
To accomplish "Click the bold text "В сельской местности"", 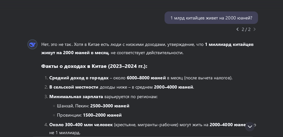I will pos(74,87).
